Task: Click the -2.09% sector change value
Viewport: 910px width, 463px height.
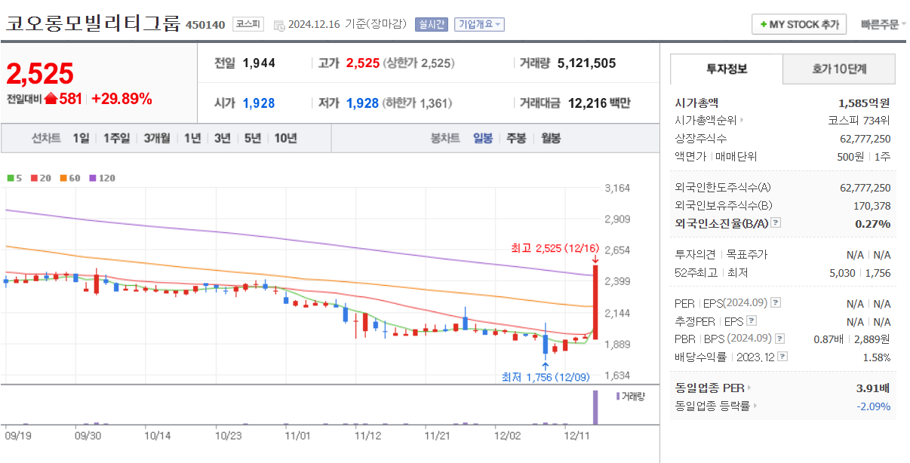Action: 873,406
